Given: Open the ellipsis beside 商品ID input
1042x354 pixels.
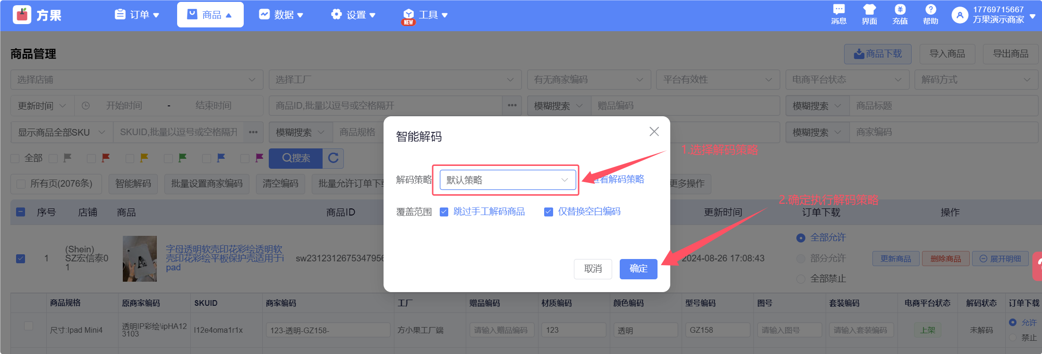Looking at the screenshot, I should click(x=512, y=105).
